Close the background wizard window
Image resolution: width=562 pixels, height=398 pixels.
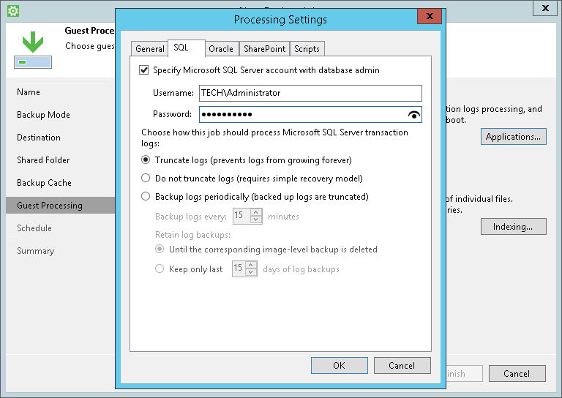[545, 8]
